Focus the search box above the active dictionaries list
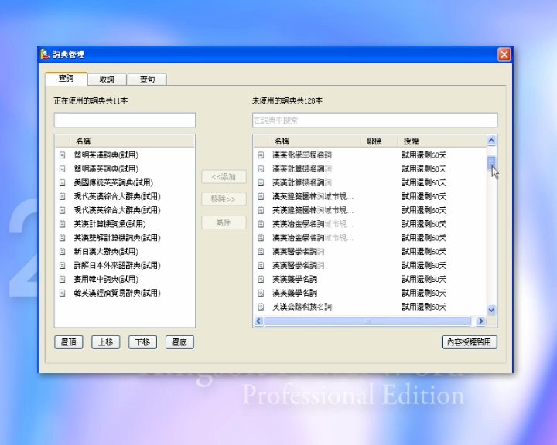Screen dimensions: 557x445 click(125, 120)
